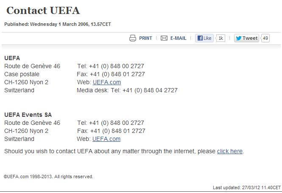
Task: Click the UEFA Events SA heading
Action: [x=28, y=115]
